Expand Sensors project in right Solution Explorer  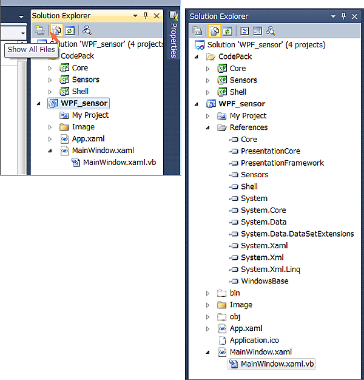208,81
